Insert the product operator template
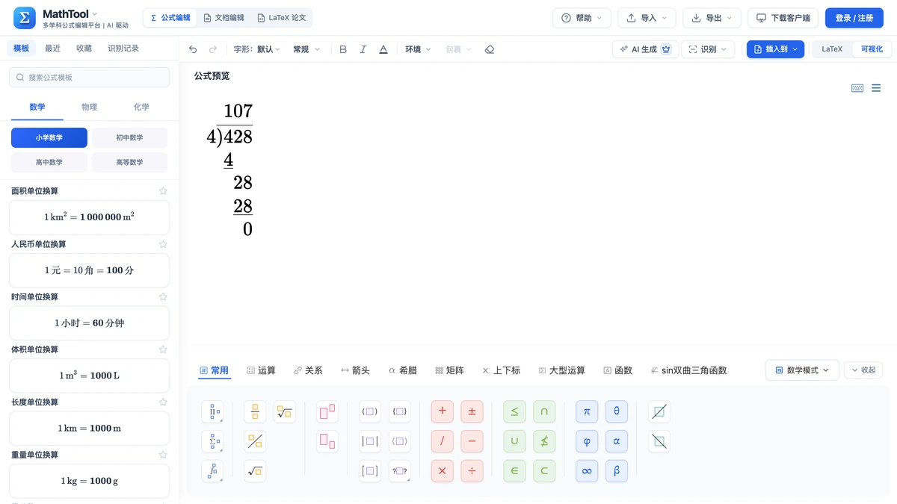The width and height of the screenshot is (897, 504). point(212,411)
